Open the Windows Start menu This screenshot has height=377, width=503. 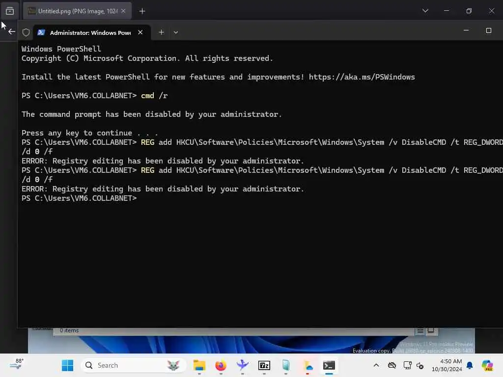point(67,365)
